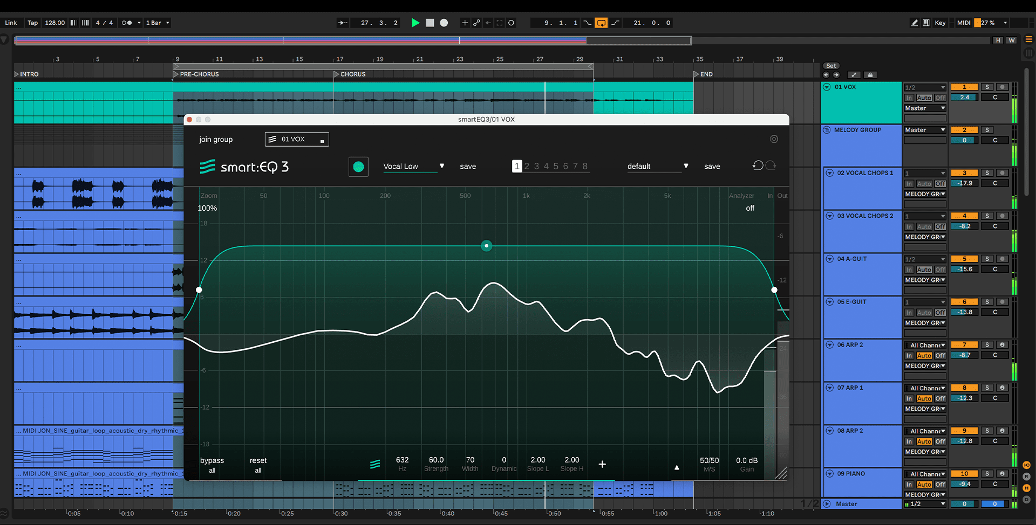
Task: Click the W optimize width button
Action: tap(1012, 40)
